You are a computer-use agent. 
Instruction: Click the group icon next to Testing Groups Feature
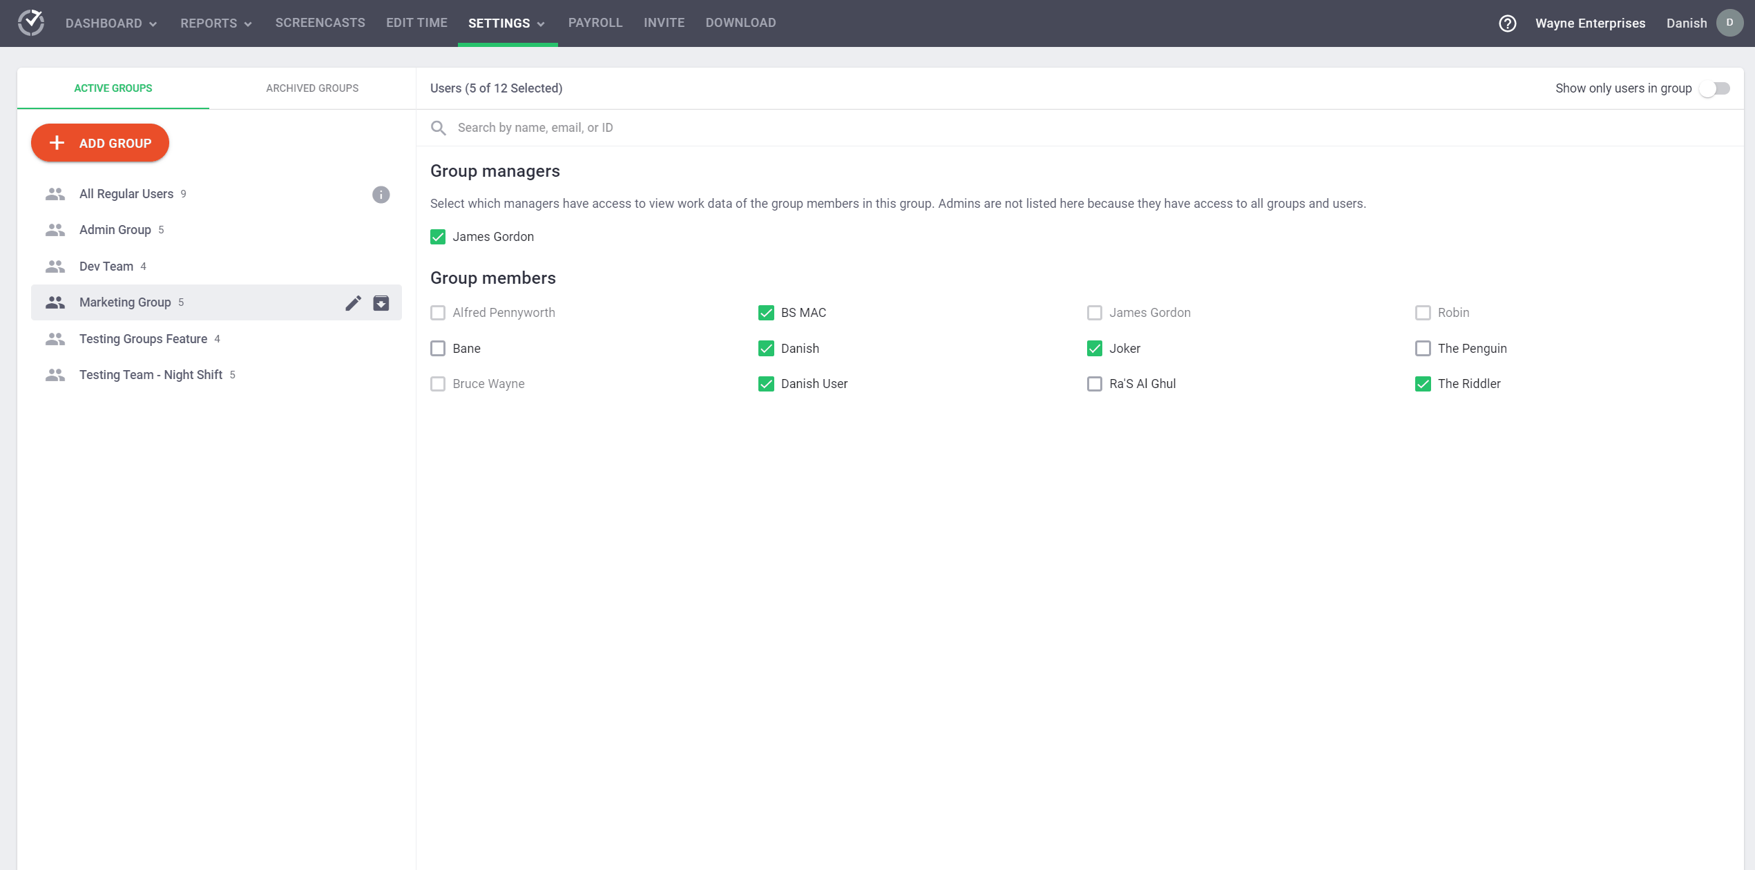[55, 338]
